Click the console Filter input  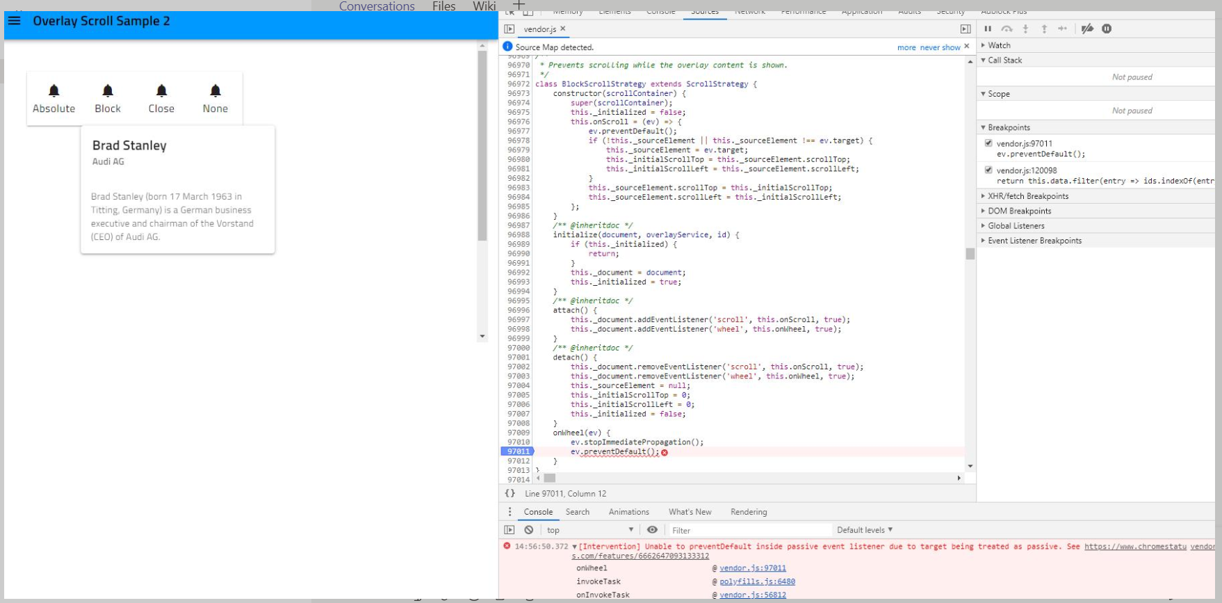tap(749, 530)
